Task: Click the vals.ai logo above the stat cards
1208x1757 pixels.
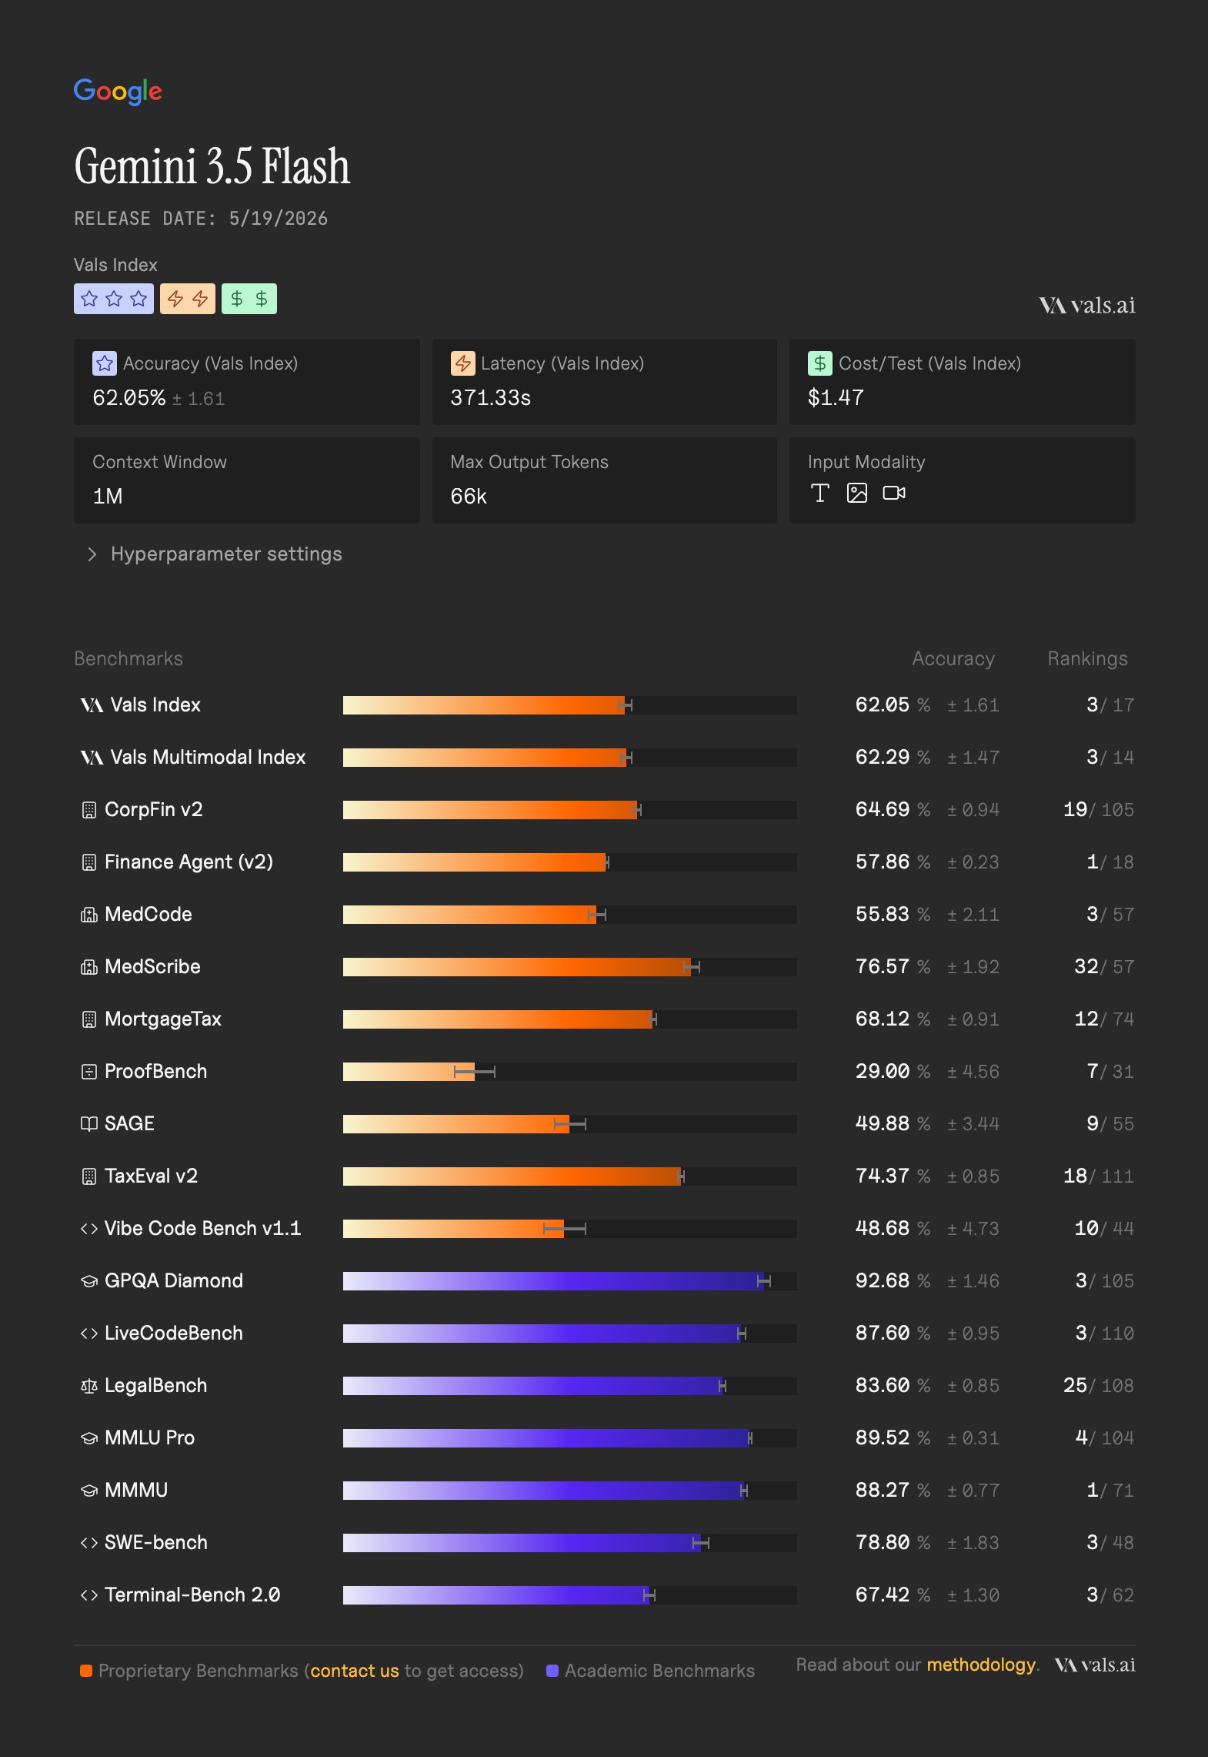Action: coord(1087,306)
